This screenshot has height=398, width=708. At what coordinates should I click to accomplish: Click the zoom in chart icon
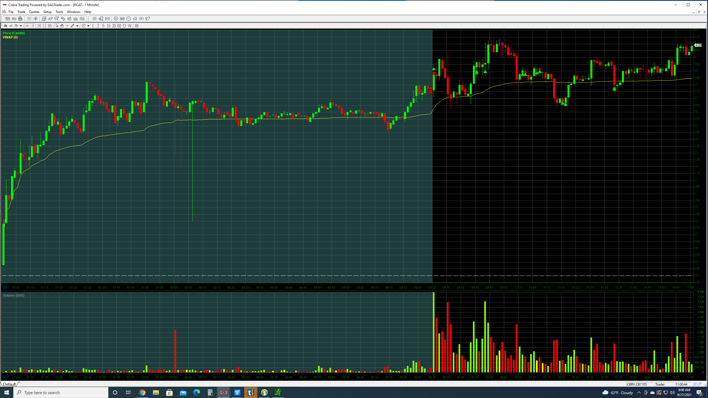[39, 26]
